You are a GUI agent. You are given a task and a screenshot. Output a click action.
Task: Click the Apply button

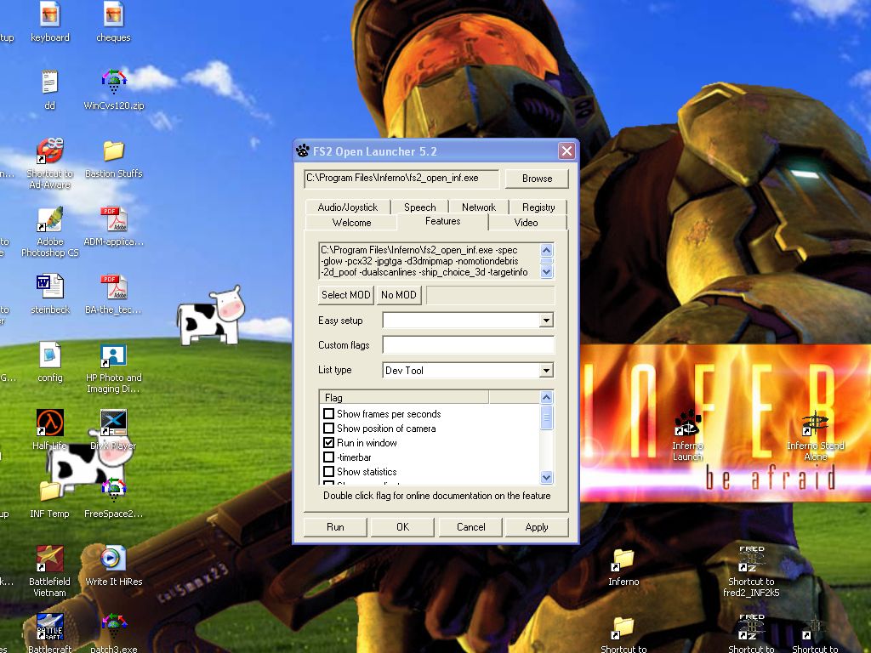pyautogui.click(x=537, y=527)
